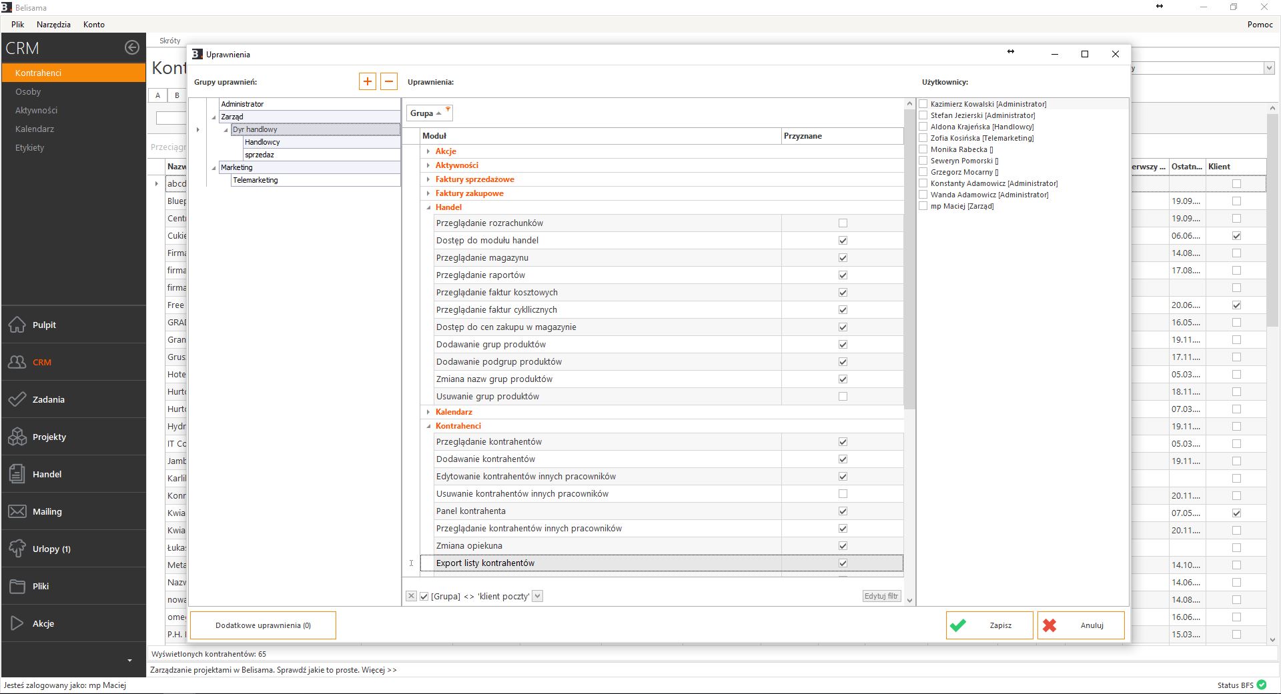The image size is (1281, 694).
Task: Open Urlopy via the palm tree icon
Action: 17,549
